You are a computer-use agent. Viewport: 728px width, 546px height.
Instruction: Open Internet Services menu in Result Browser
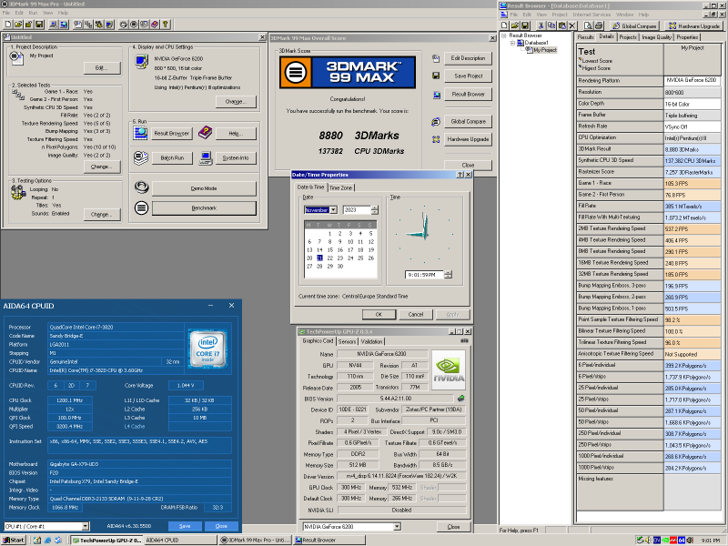click(591, 15)
